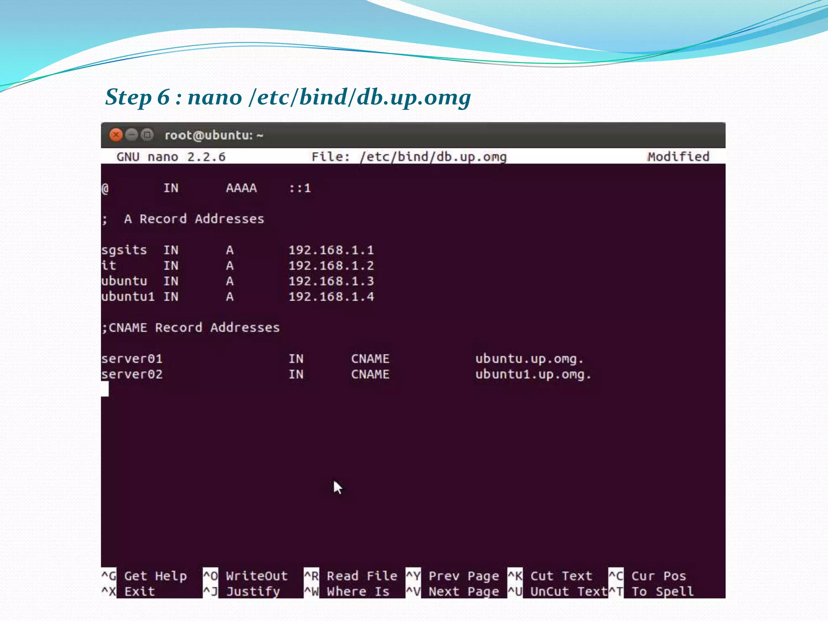Click the ^K Cut Text shortcut
828x621 pixels.
click(550, 576)
